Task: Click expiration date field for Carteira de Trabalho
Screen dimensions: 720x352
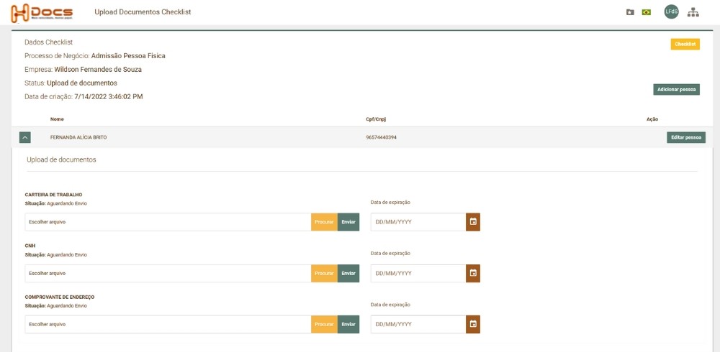Action: pos(418,222)
